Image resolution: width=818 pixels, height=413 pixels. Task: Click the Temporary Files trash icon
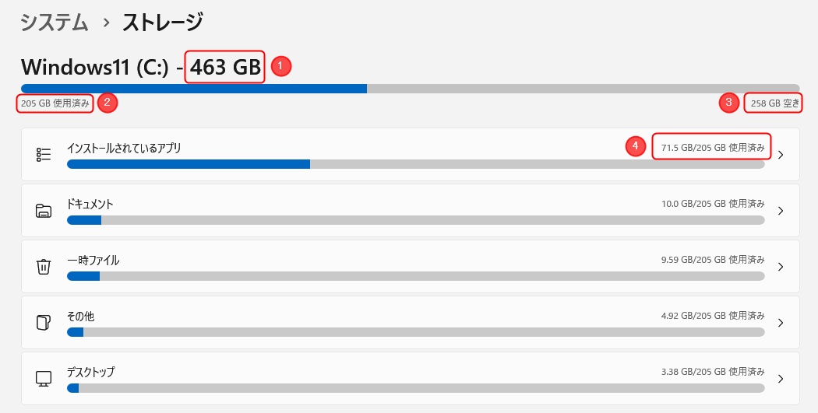tap(44, 267)
